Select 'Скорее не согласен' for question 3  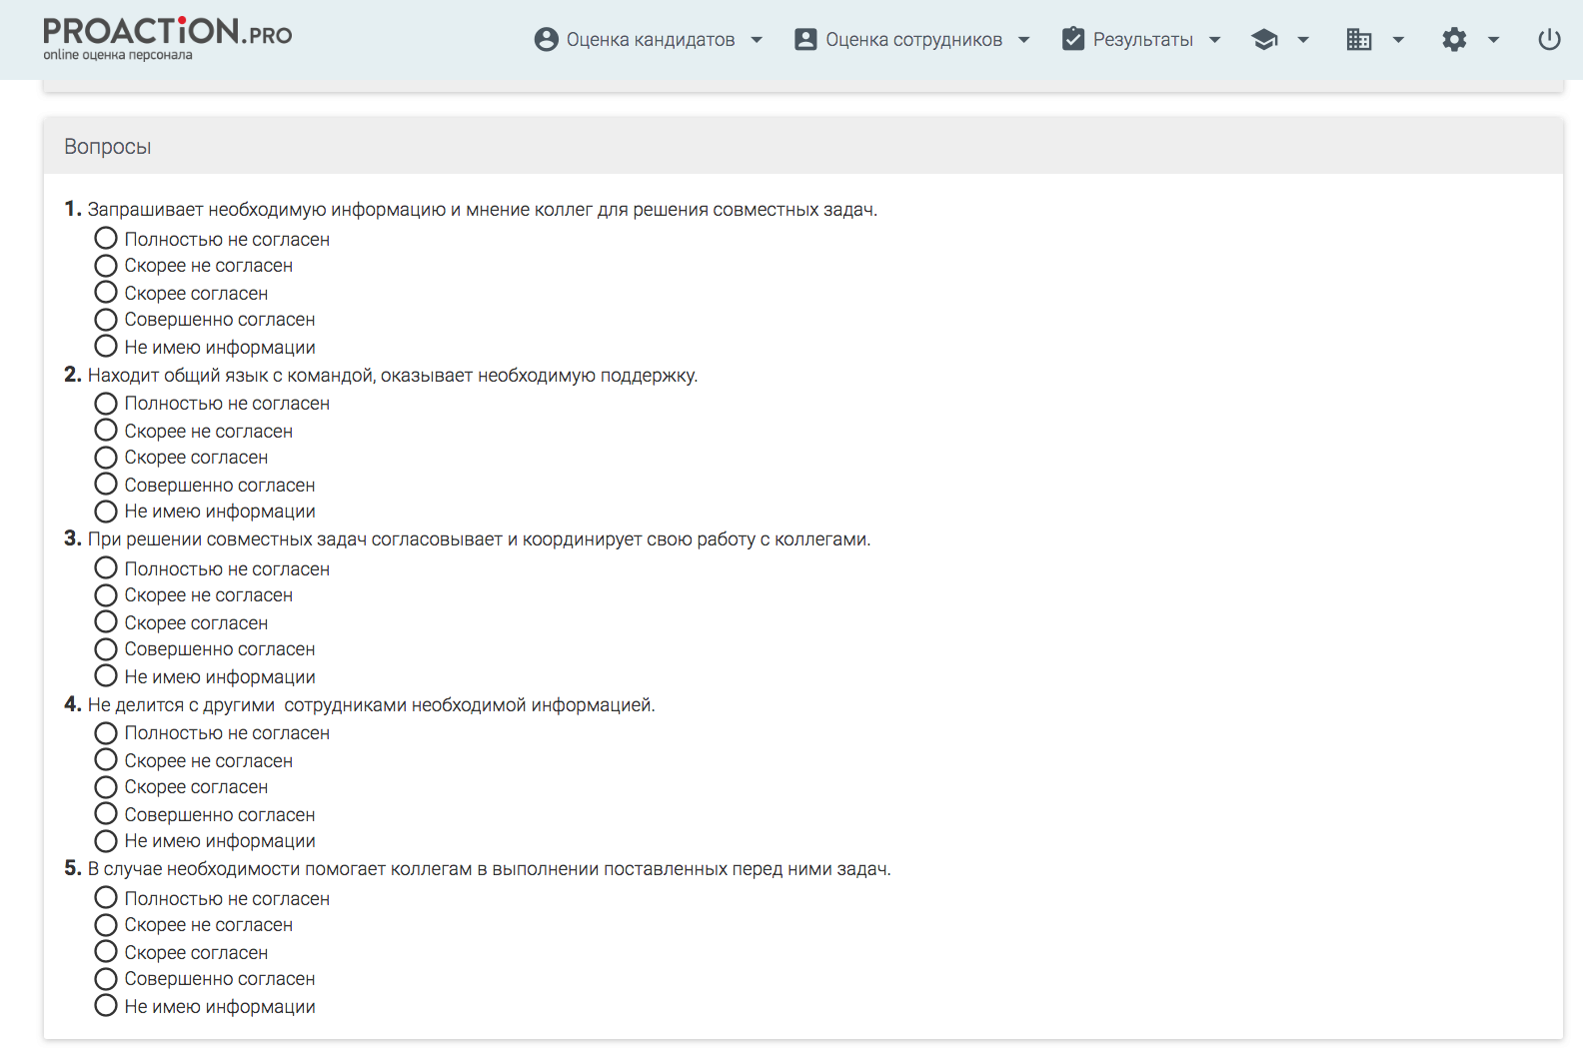coord(106,595)
